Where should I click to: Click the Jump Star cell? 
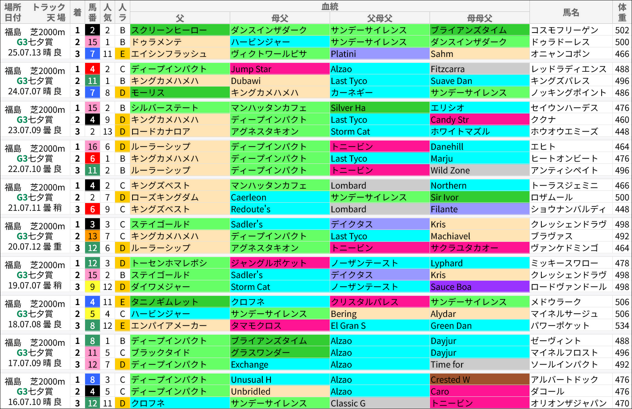[x=280, y=69]
